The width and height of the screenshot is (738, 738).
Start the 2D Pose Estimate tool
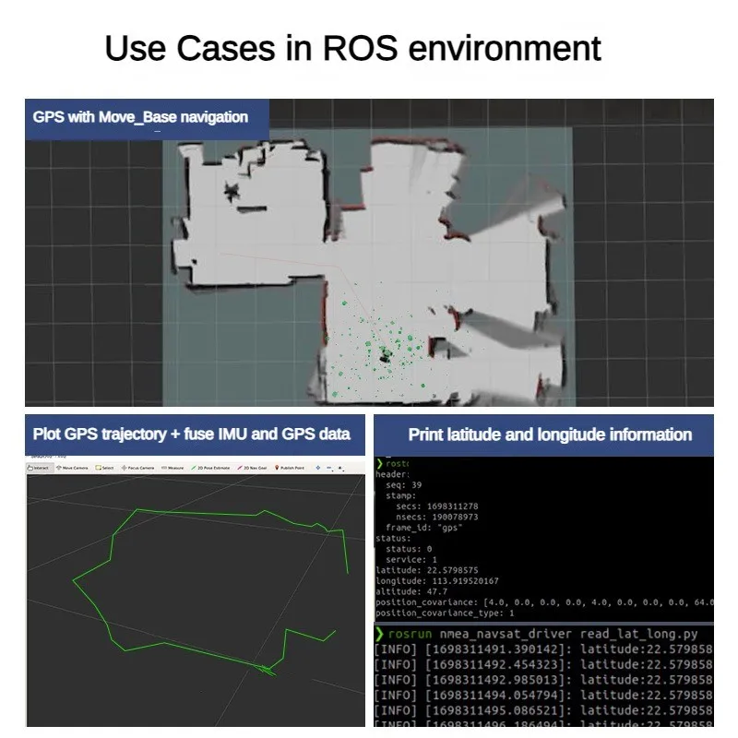(210, 468)
